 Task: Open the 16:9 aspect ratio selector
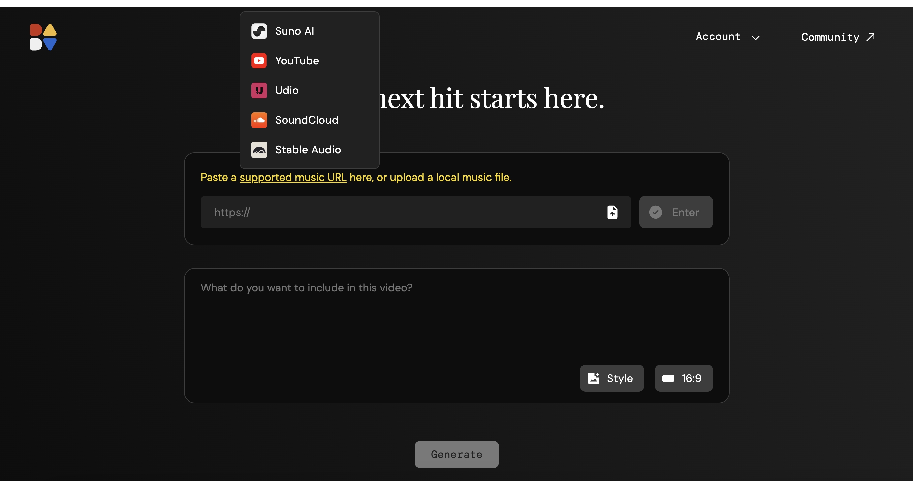click(683, 378)
